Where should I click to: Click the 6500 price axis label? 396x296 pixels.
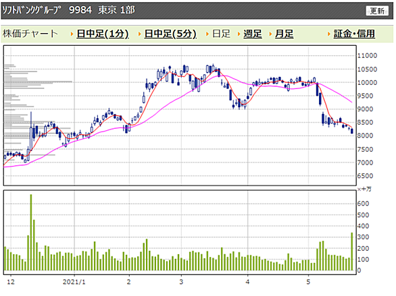point(365,176)
